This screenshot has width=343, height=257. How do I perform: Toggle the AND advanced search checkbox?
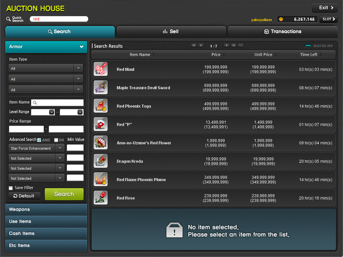[x=39, y=140]
